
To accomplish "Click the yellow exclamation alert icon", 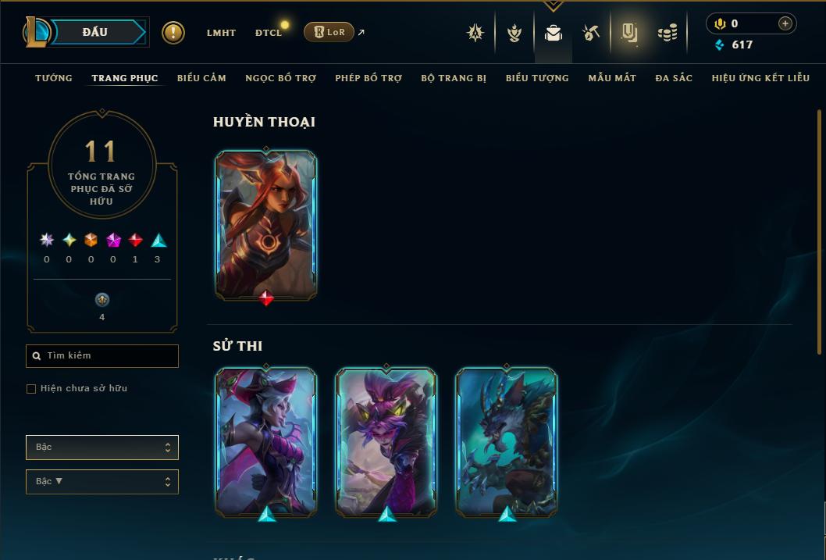I will [x=173, y=33].
